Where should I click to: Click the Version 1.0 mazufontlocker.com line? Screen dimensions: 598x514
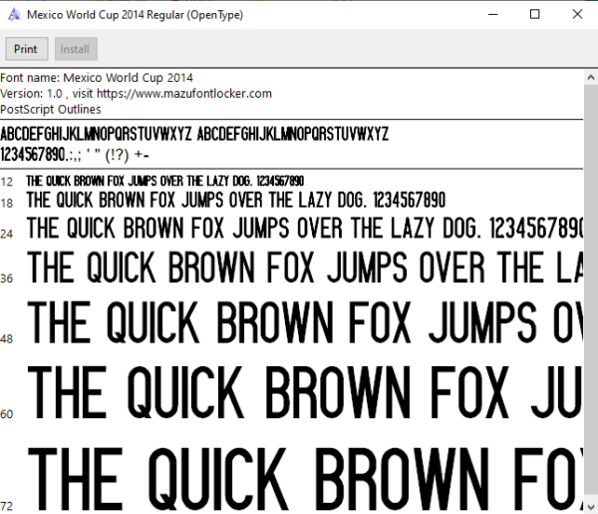136,94
